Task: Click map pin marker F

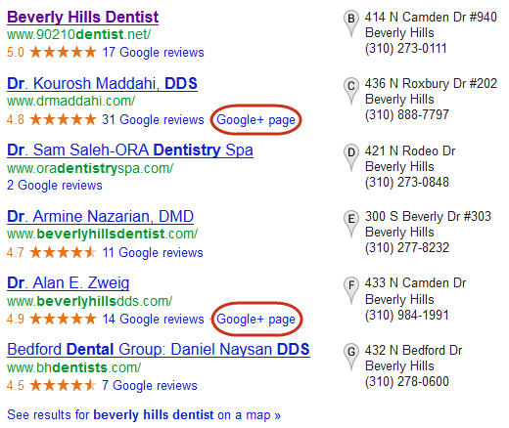Action: 351,290
